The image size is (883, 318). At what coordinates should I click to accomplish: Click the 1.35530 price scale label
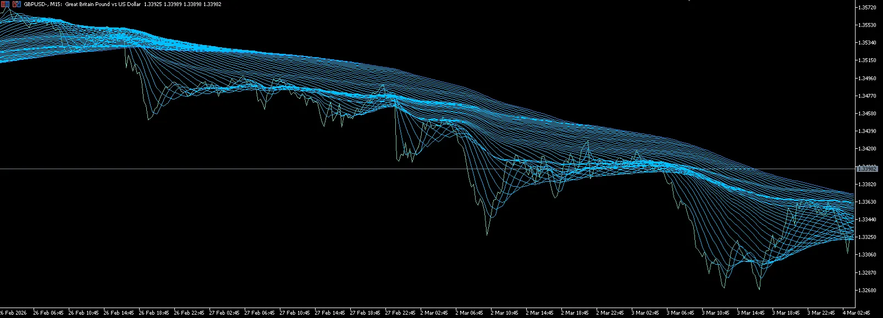pyautogui.click(x=867, y=25)
